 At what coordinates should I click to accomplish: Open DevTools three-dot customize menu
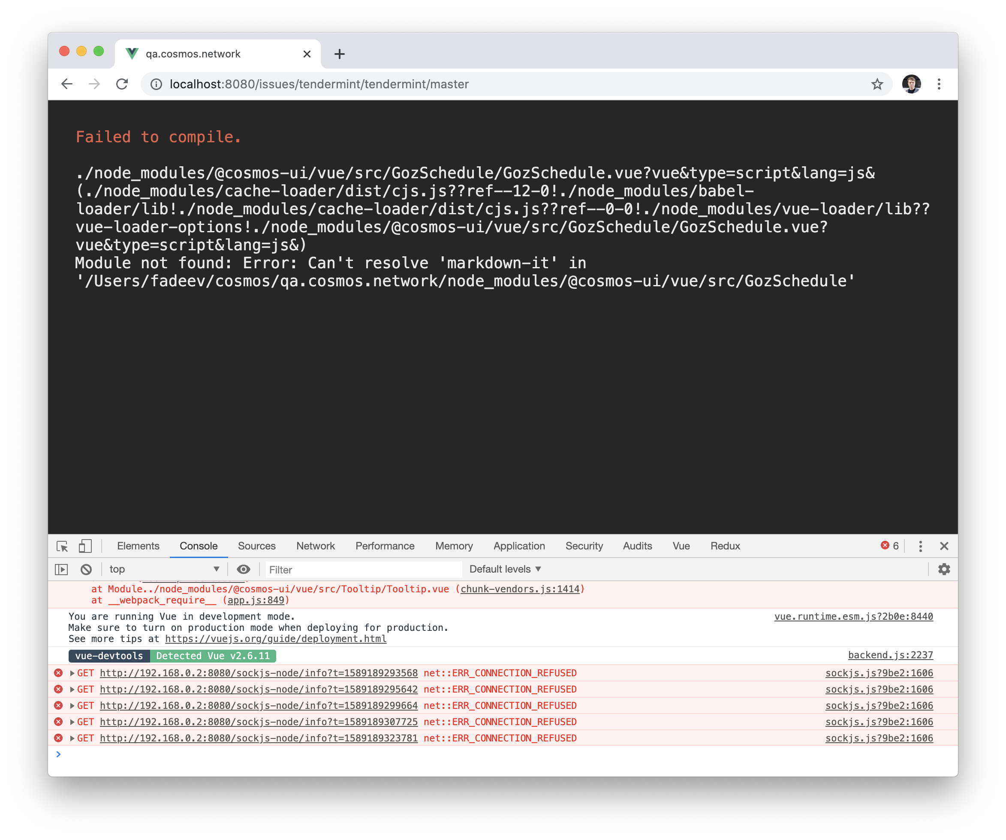point(920,546)
